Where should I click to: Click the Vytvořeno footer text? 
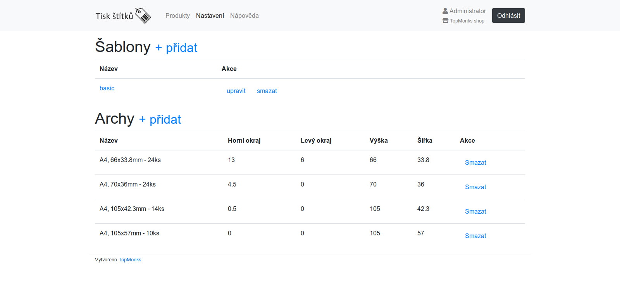[106, 260]
